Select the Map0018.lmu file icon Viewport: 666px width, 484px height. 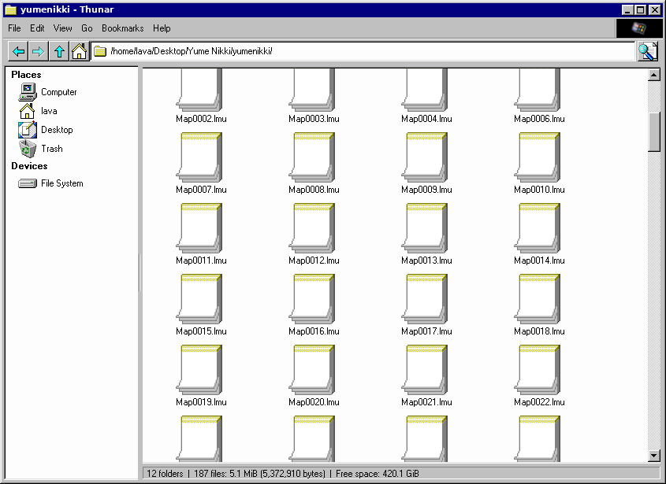(538, 298)
